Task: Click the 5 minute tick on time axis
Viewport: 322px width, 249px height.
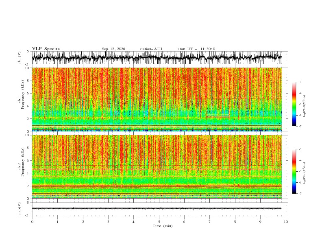Action: [159, 222]
